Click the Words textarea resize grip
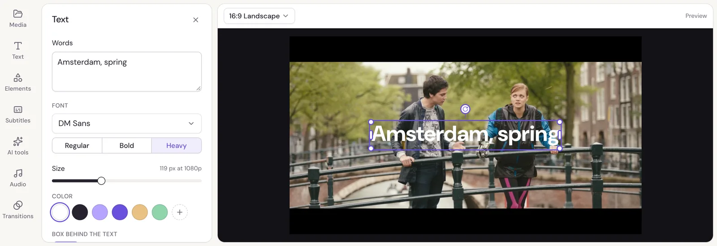717x246 pixels. click(198, 88)
